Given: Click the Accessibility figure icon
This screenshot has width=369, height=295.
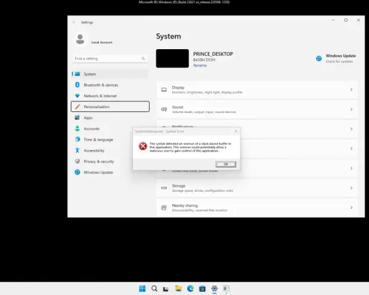Looking at the screenshot, I should click(x=77, y=151).
